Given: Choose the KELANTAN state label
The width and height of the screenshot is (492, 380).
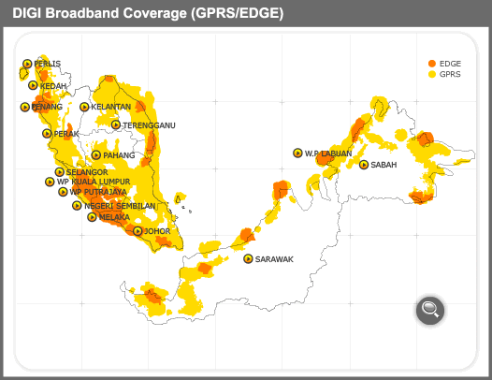Looking at the screenshot, I should click(110, 107).
